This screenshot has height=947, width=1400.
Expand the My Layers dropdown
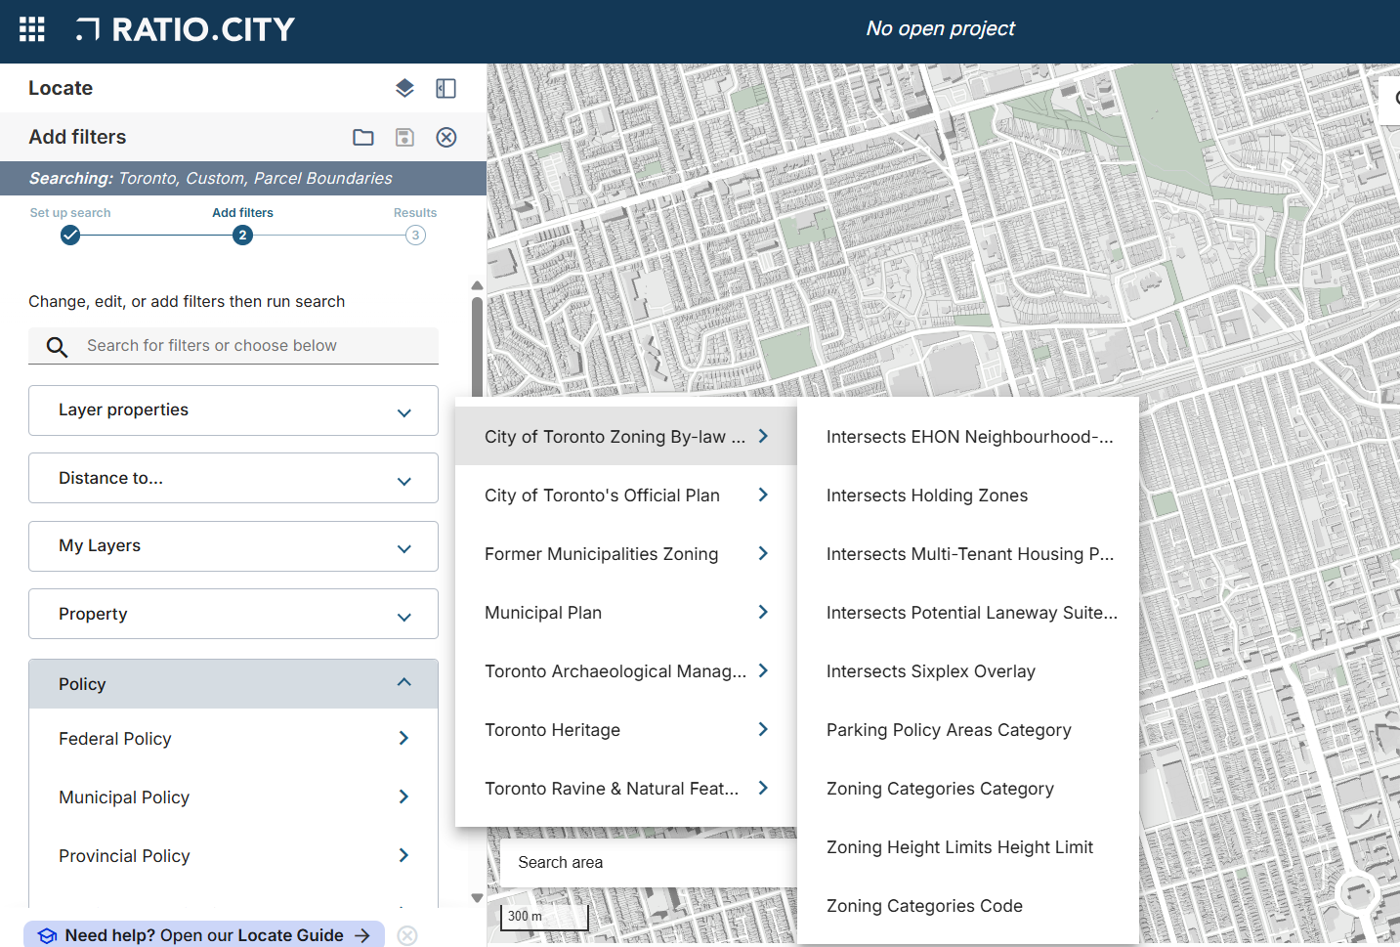click(x=233, y=546)
